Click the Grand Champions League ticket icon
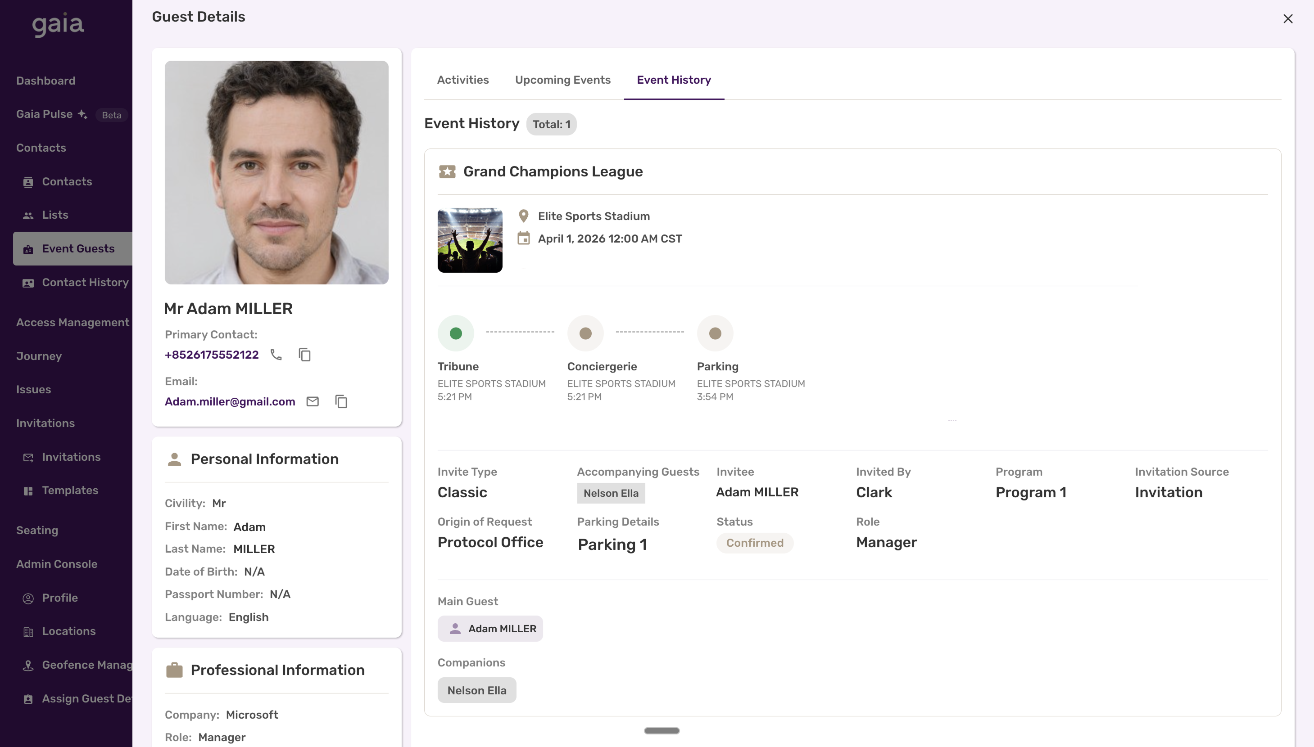Image resolution: width=1314 pixels, height=747 pixels. tap(447, 171)
